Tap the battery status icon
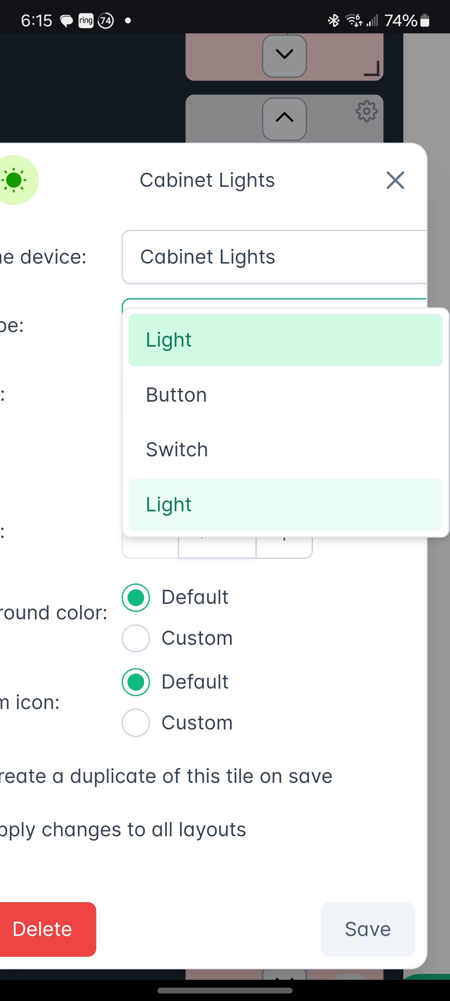Image resolution: width=450 pixels, height=1001 pixels. tap(425, 20)
